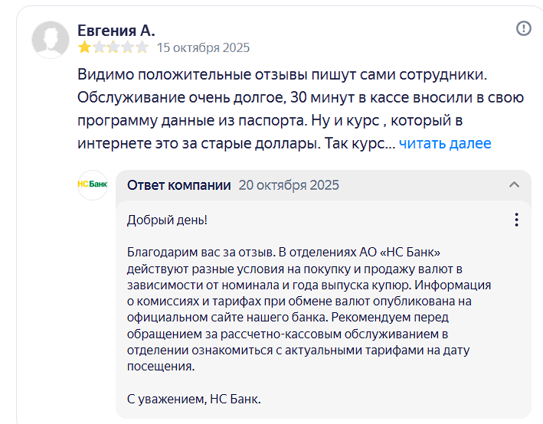The width and height of the screenshot is (543, 424).
Task: Click the first filled rating star
Action: pos(84,47)
